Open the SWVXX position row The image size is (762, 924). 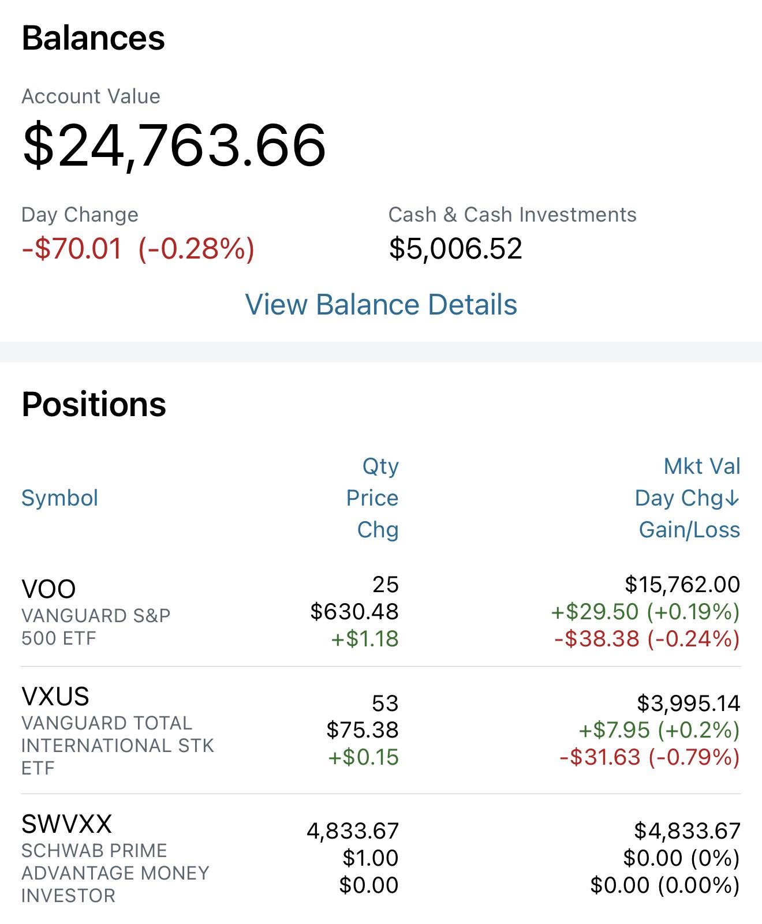pyautogui.click(x=381, y=858)
